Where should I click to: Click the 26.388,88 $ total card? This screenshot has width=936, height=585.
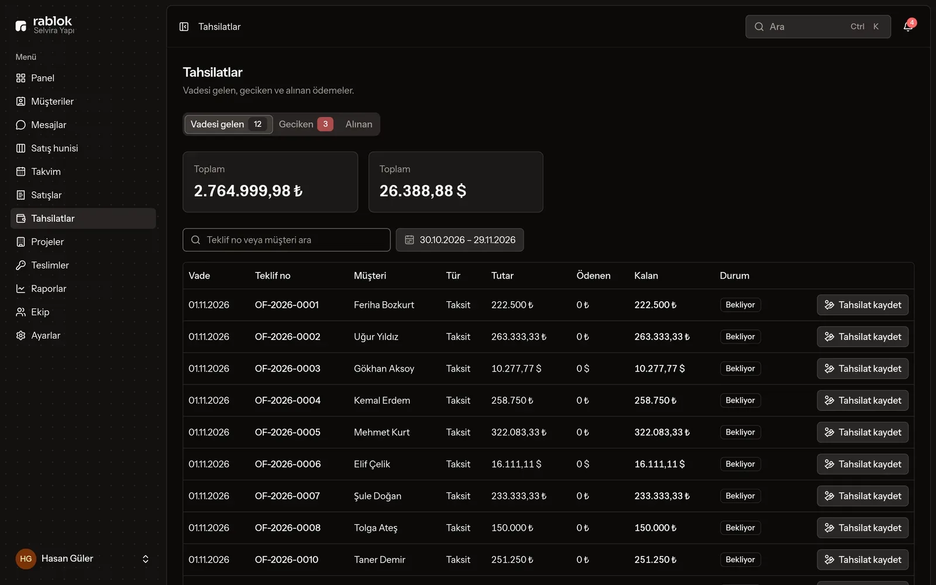[x=456, y=182]
